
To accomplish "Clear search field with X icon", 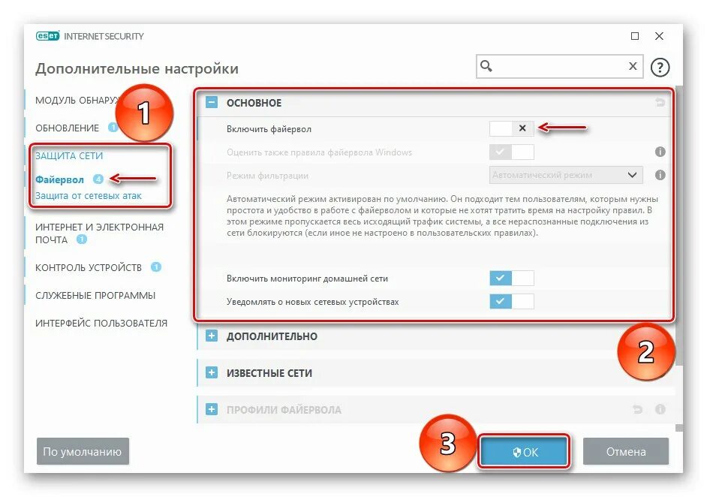I will (633, 66).
